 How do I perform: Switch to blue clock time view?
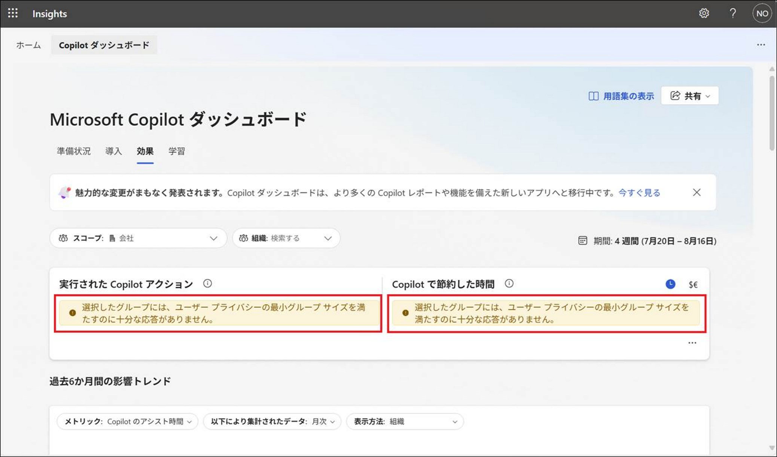(x=670, y=284)
